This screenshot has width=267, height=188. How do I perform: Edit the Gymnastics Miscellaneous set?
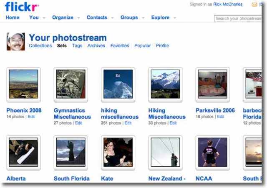[78, 123]
